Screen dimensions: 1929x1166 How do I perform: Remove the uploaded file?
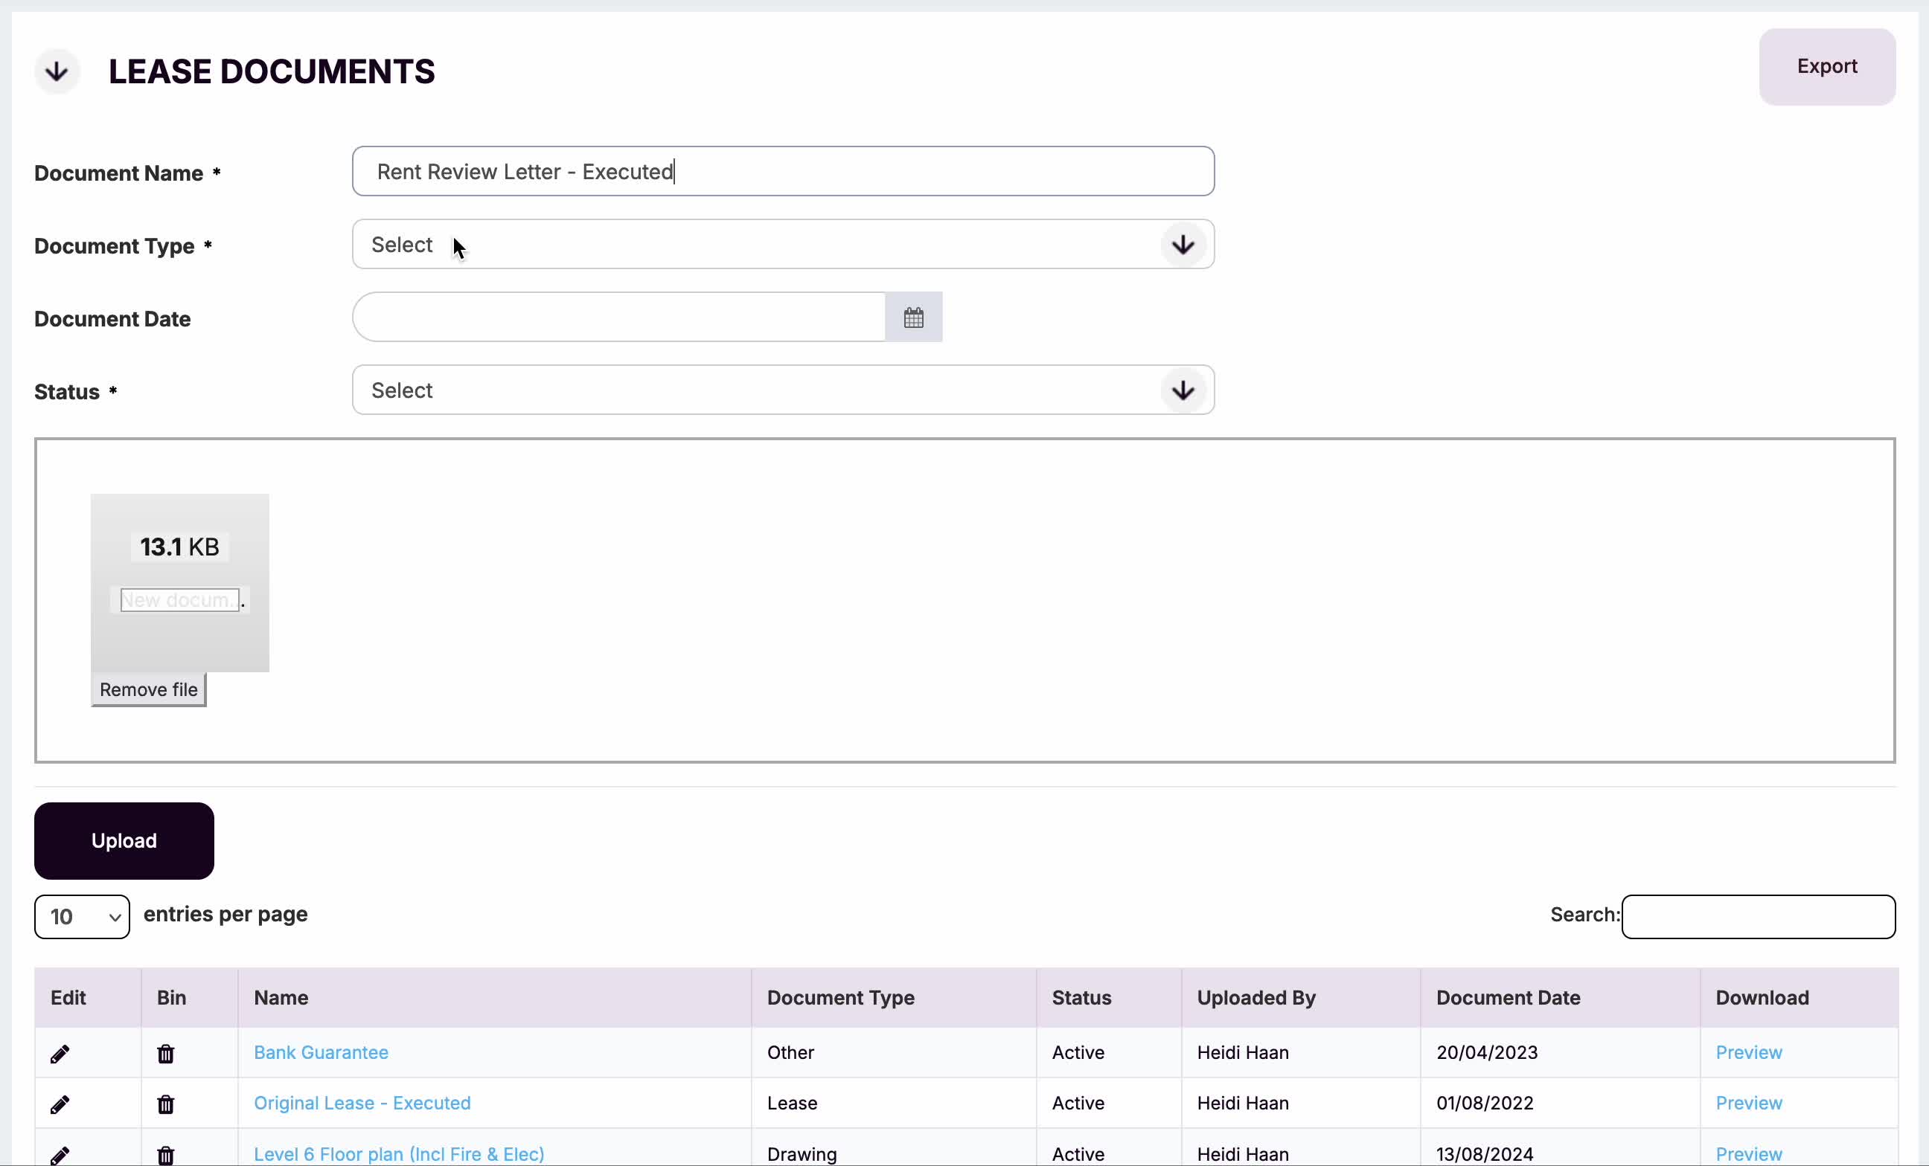149,690
